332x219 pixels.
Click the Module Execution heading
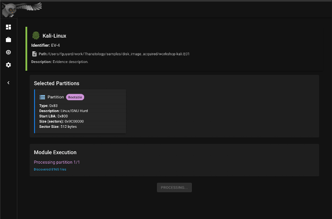tap(55, 152)
